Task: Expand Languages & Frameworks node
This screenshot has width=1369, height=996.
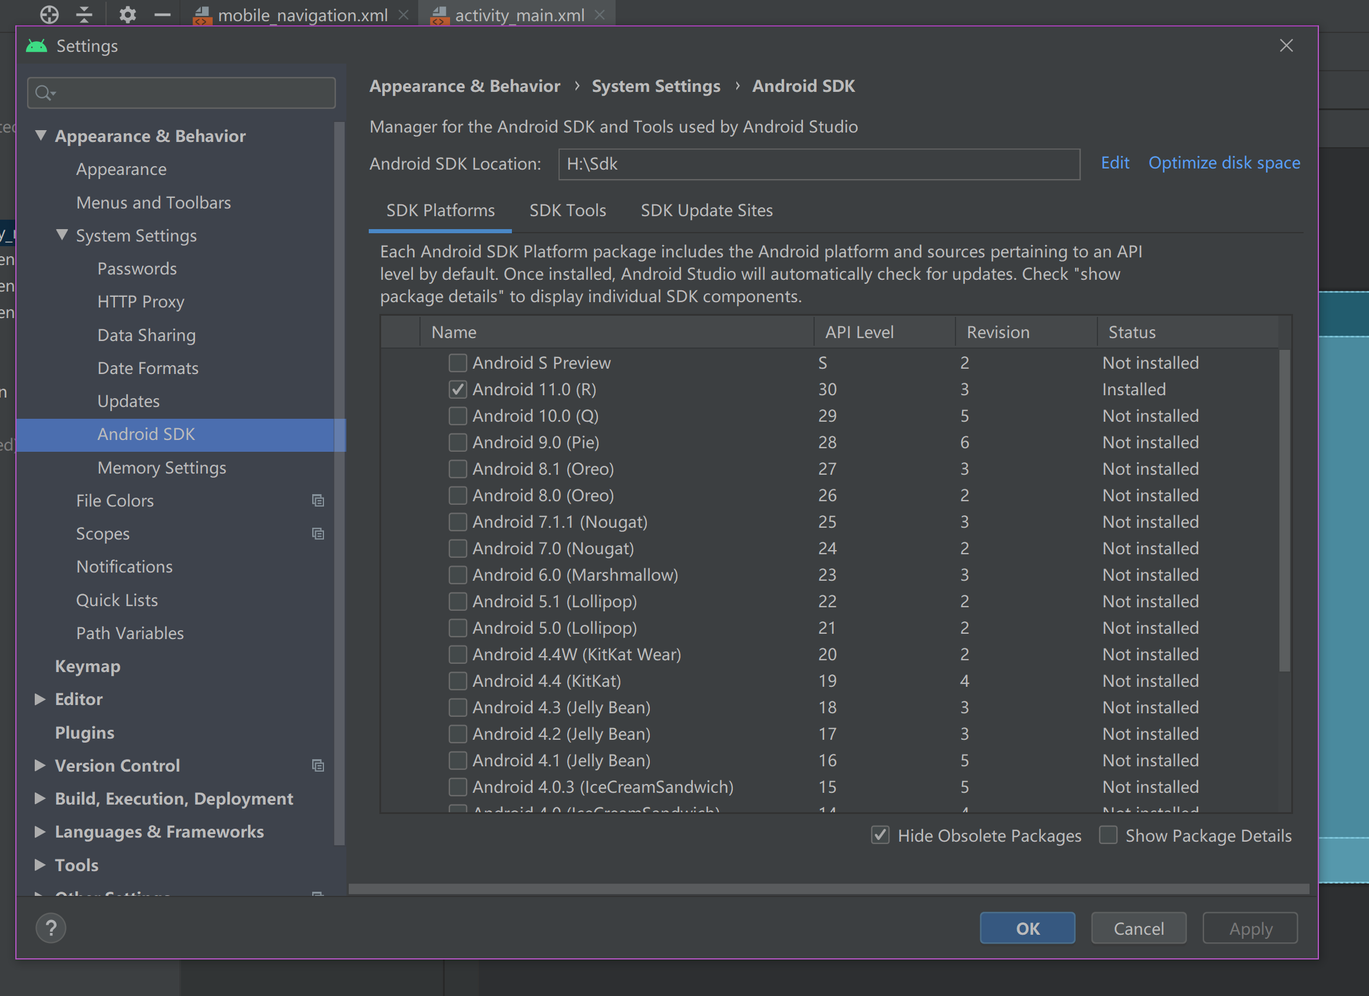Action: coord(40,832)
